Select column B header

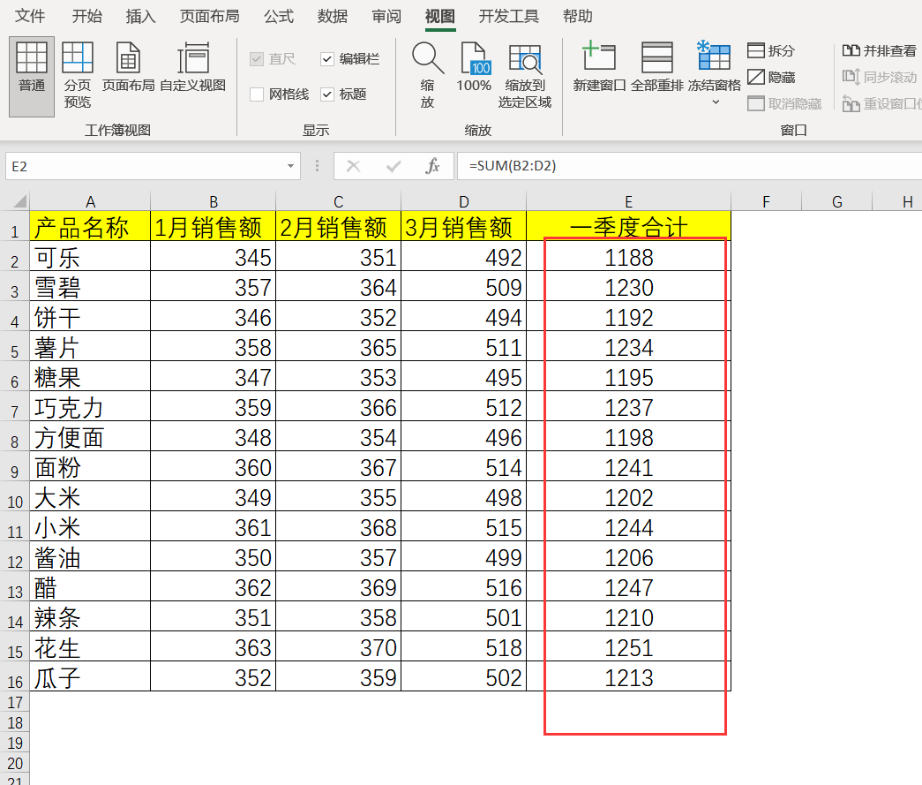(x=214, y=202)
